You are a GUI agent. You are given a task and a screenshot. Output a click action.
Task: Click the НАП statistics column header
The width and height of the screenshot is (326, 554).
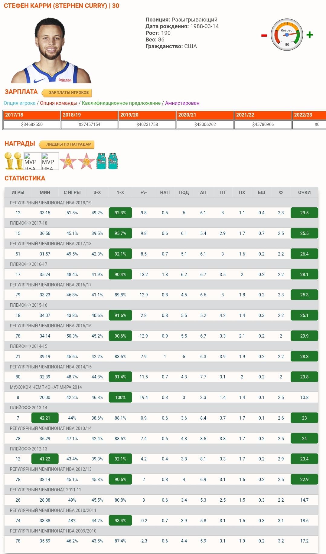point(165,193)
